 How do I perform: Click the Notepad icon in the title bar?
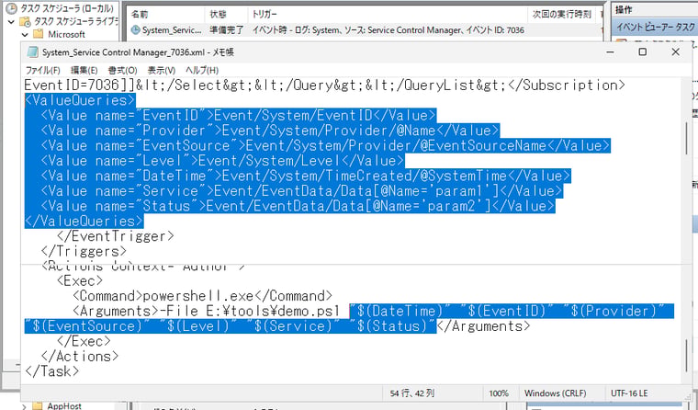tap(32, 52)
